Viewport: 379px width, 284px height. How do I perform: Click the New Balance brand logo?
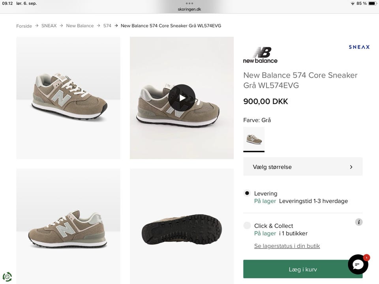260,55
